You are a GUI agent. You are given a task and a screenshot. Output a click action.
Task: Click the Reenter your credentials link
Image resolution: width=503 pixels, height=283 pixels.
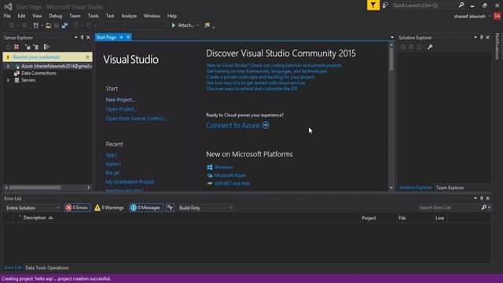pyautogui.click(x=36, y=57)
